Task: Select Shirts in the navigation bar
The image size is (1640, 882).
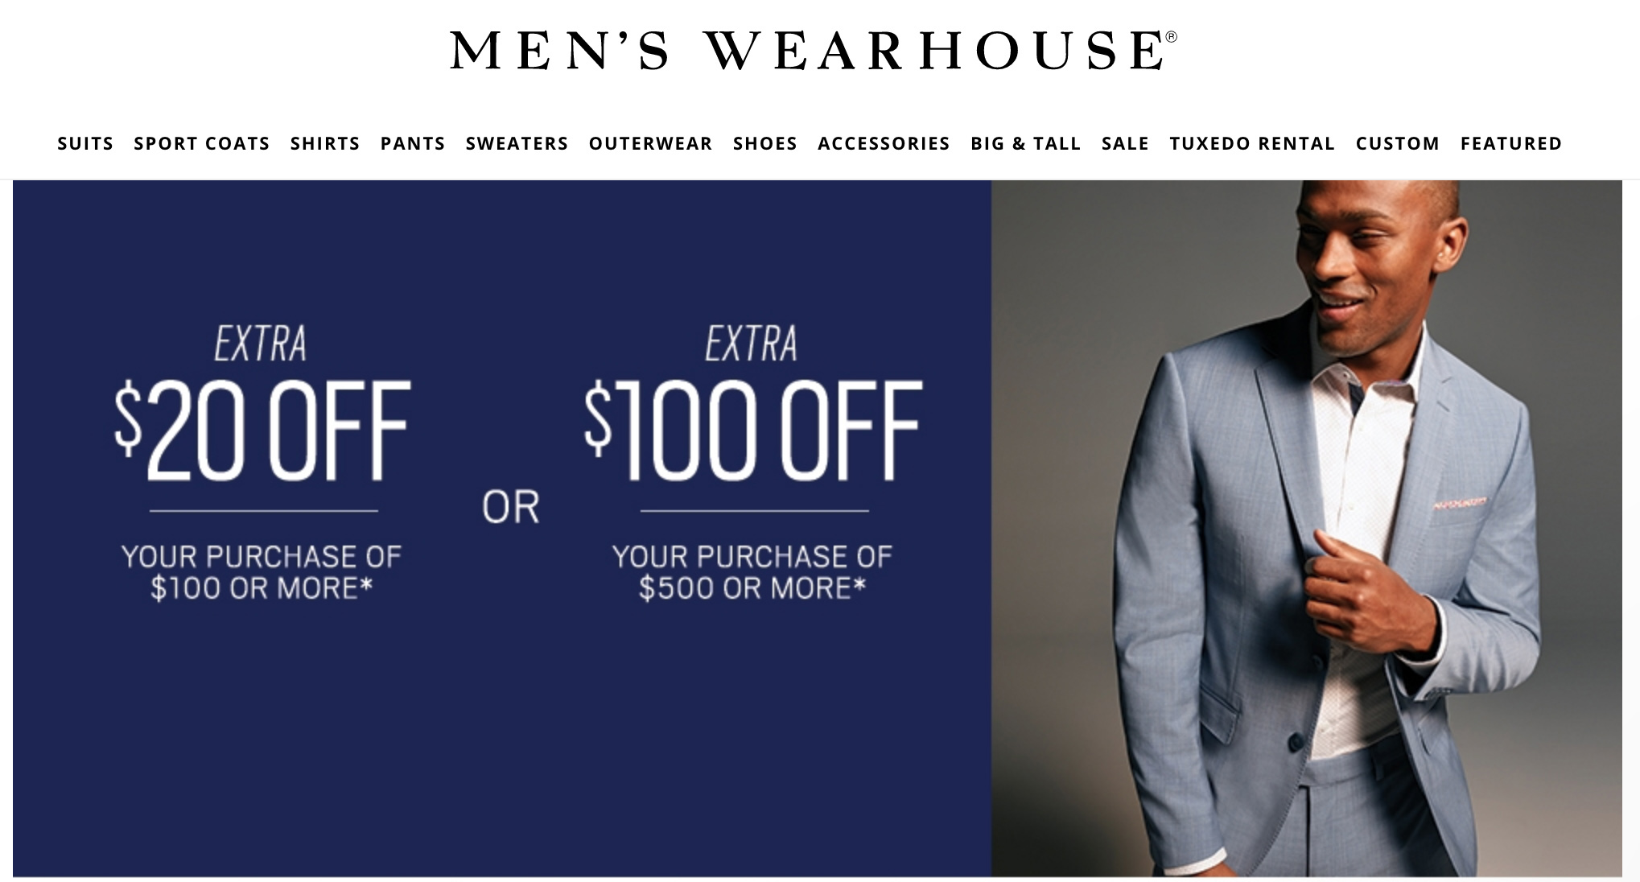Action: (325, 143)
